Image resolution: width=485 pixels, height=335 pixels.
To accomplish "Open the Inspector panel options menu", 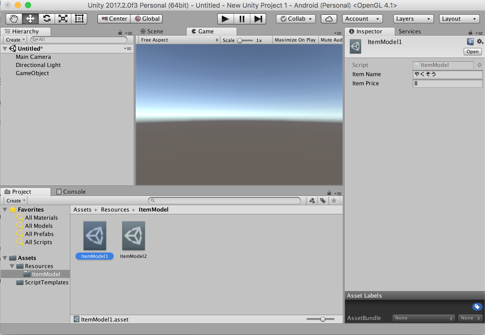I will (479, 33).
